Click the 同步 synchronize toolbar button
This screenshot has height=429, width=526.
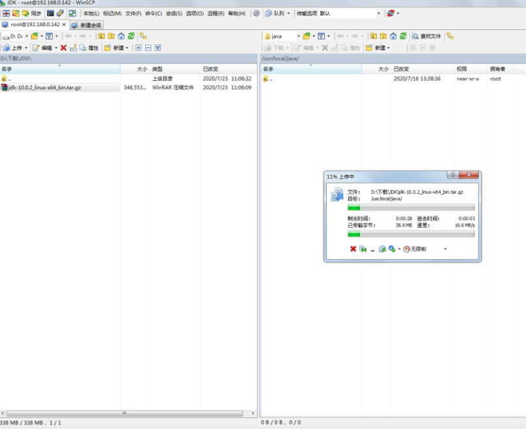[31, 13]
